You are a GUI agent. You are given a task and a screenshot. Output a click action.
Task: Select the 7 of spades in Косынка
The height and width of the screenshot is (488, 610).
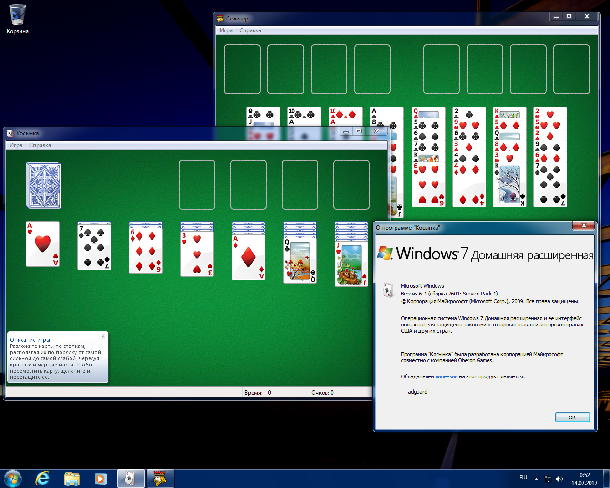click(94, 247)
